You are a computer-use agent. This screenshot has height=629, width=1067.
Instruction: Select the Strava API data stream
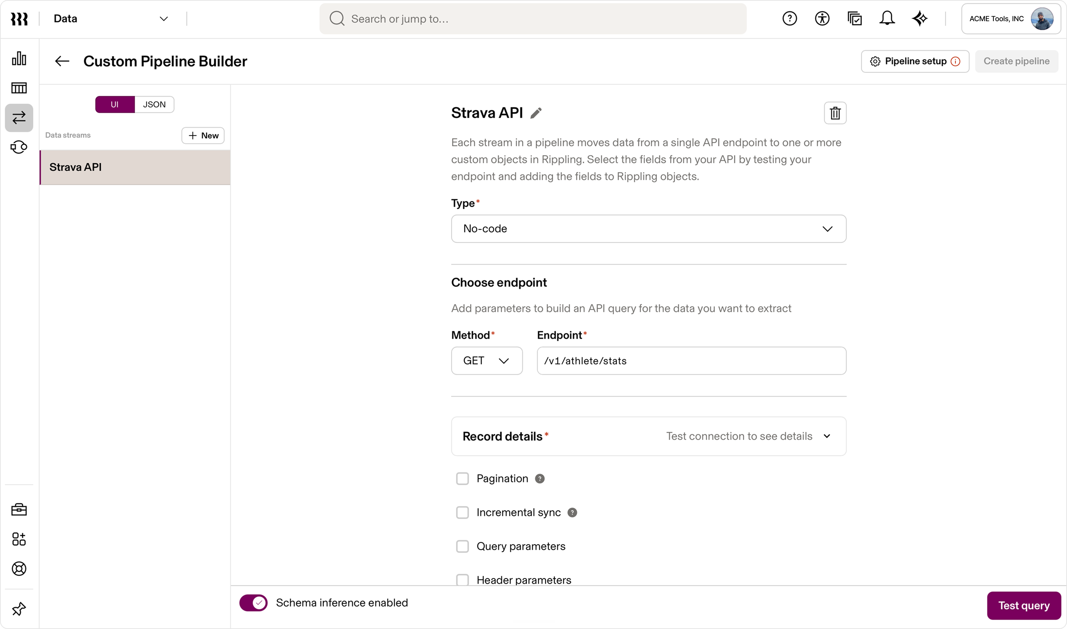coord(135,167)
